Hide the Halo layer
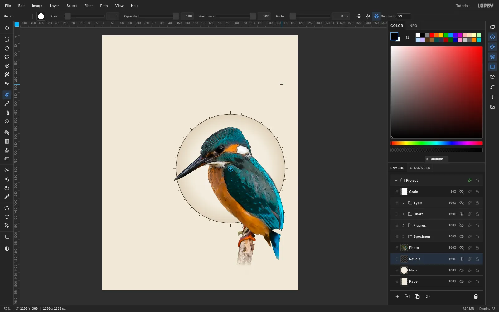The width and height of the screenshot is (499, 312). click(462, 270)
